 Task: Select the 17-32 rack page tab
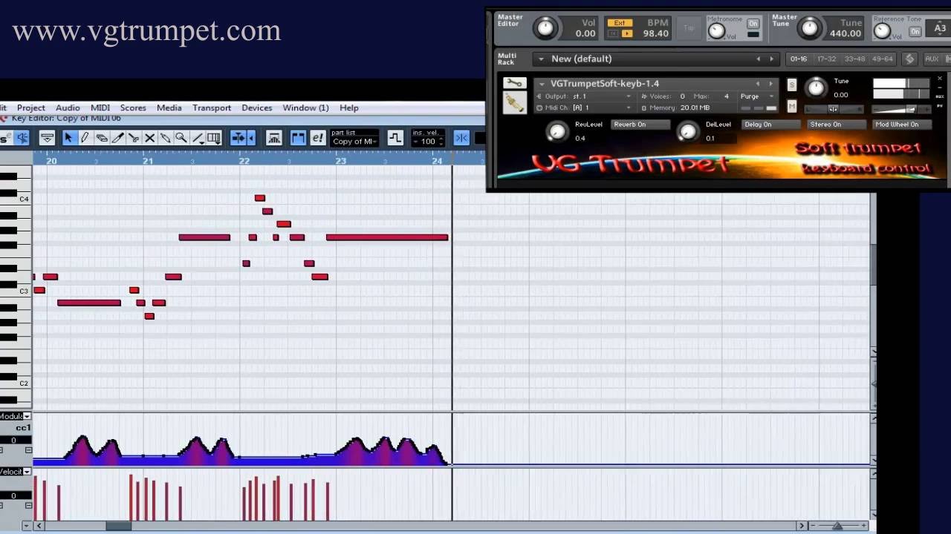tap(826, 59)
